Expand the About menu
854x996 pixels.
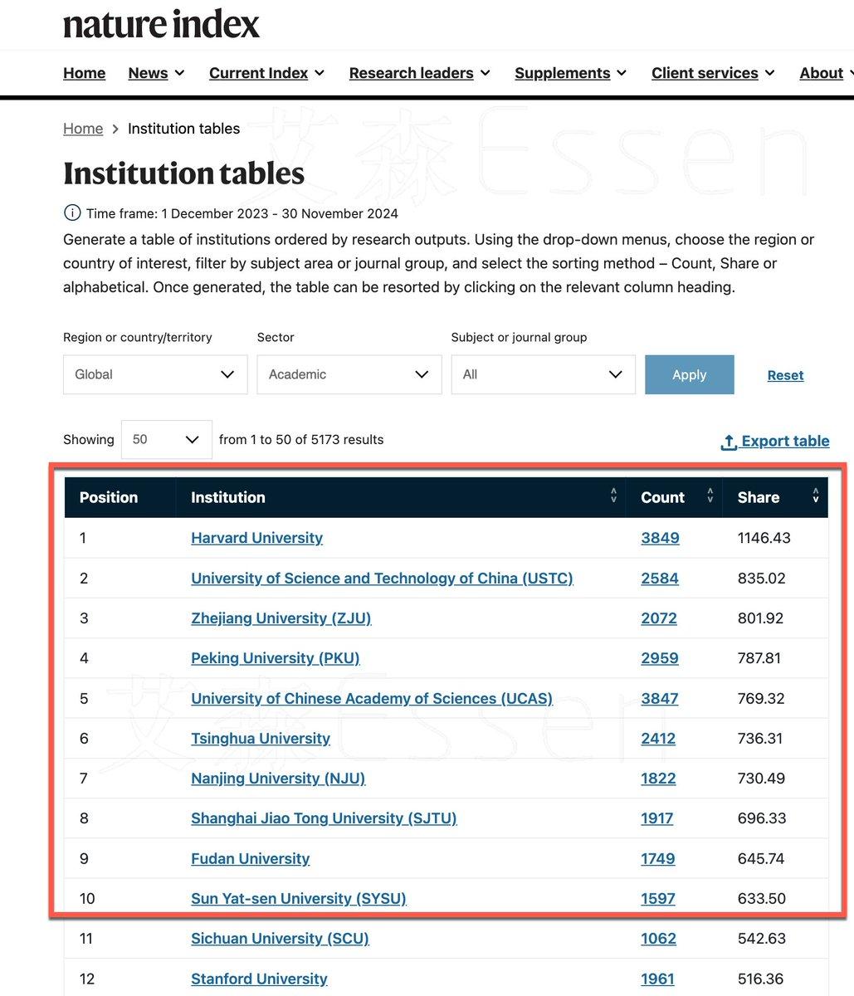tap(826, 73)
